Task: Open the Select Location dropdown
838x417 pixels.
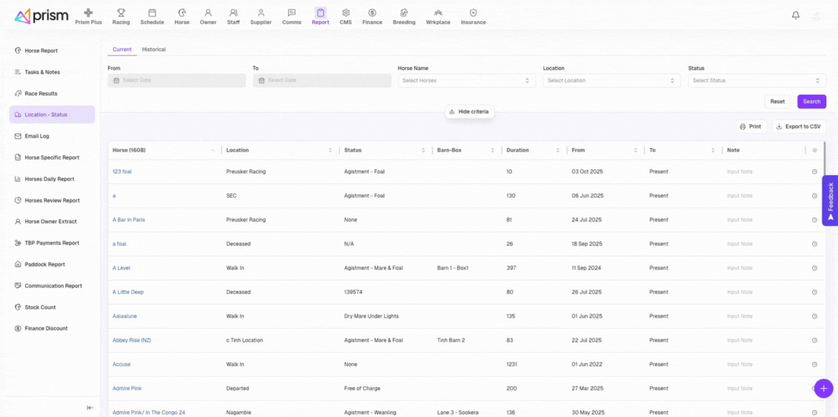Action: [612, 81]
